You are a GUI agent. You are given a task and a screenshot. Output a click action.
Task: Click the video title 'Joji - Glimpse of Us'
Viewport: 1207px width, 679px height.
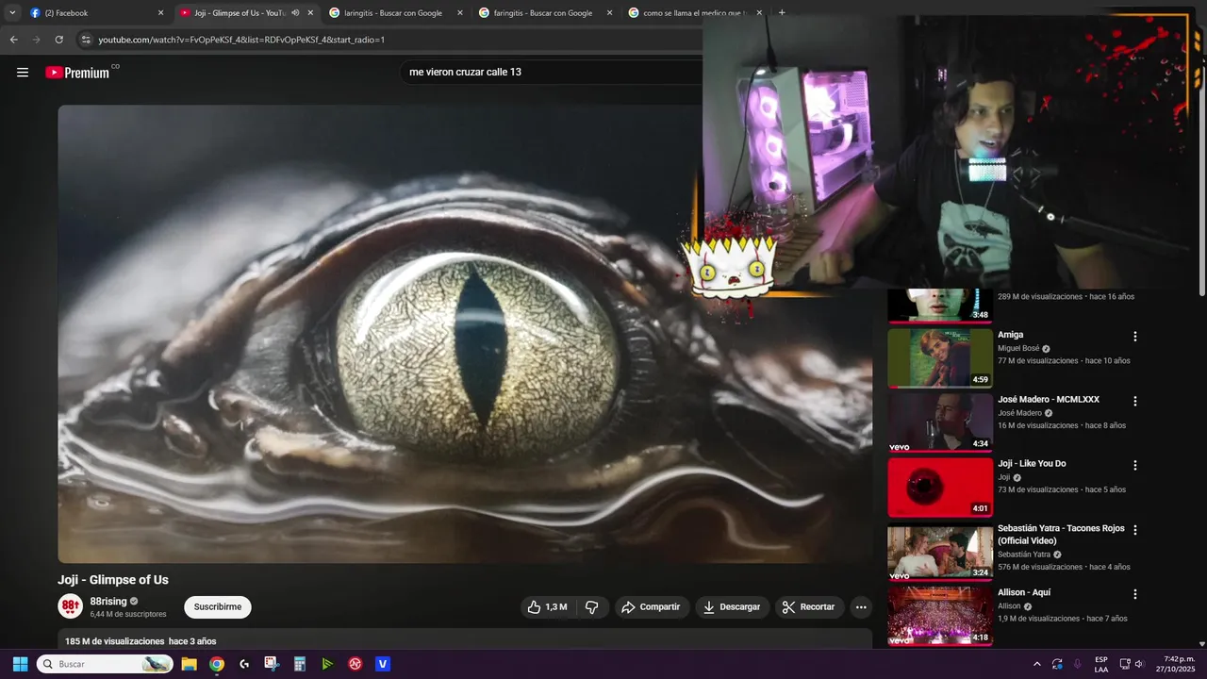113,580
